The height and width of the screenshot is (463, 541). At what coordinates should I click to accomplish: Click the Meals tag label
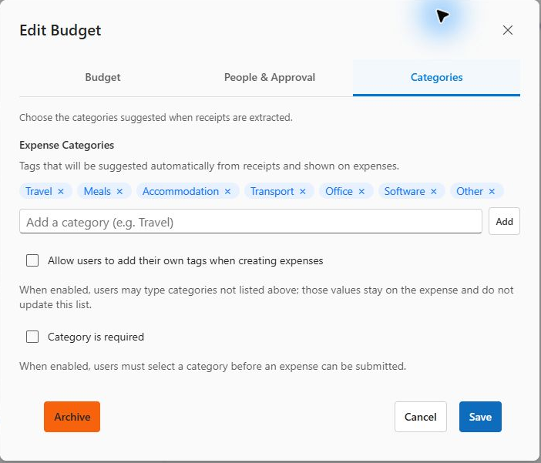tap(97, 192)
